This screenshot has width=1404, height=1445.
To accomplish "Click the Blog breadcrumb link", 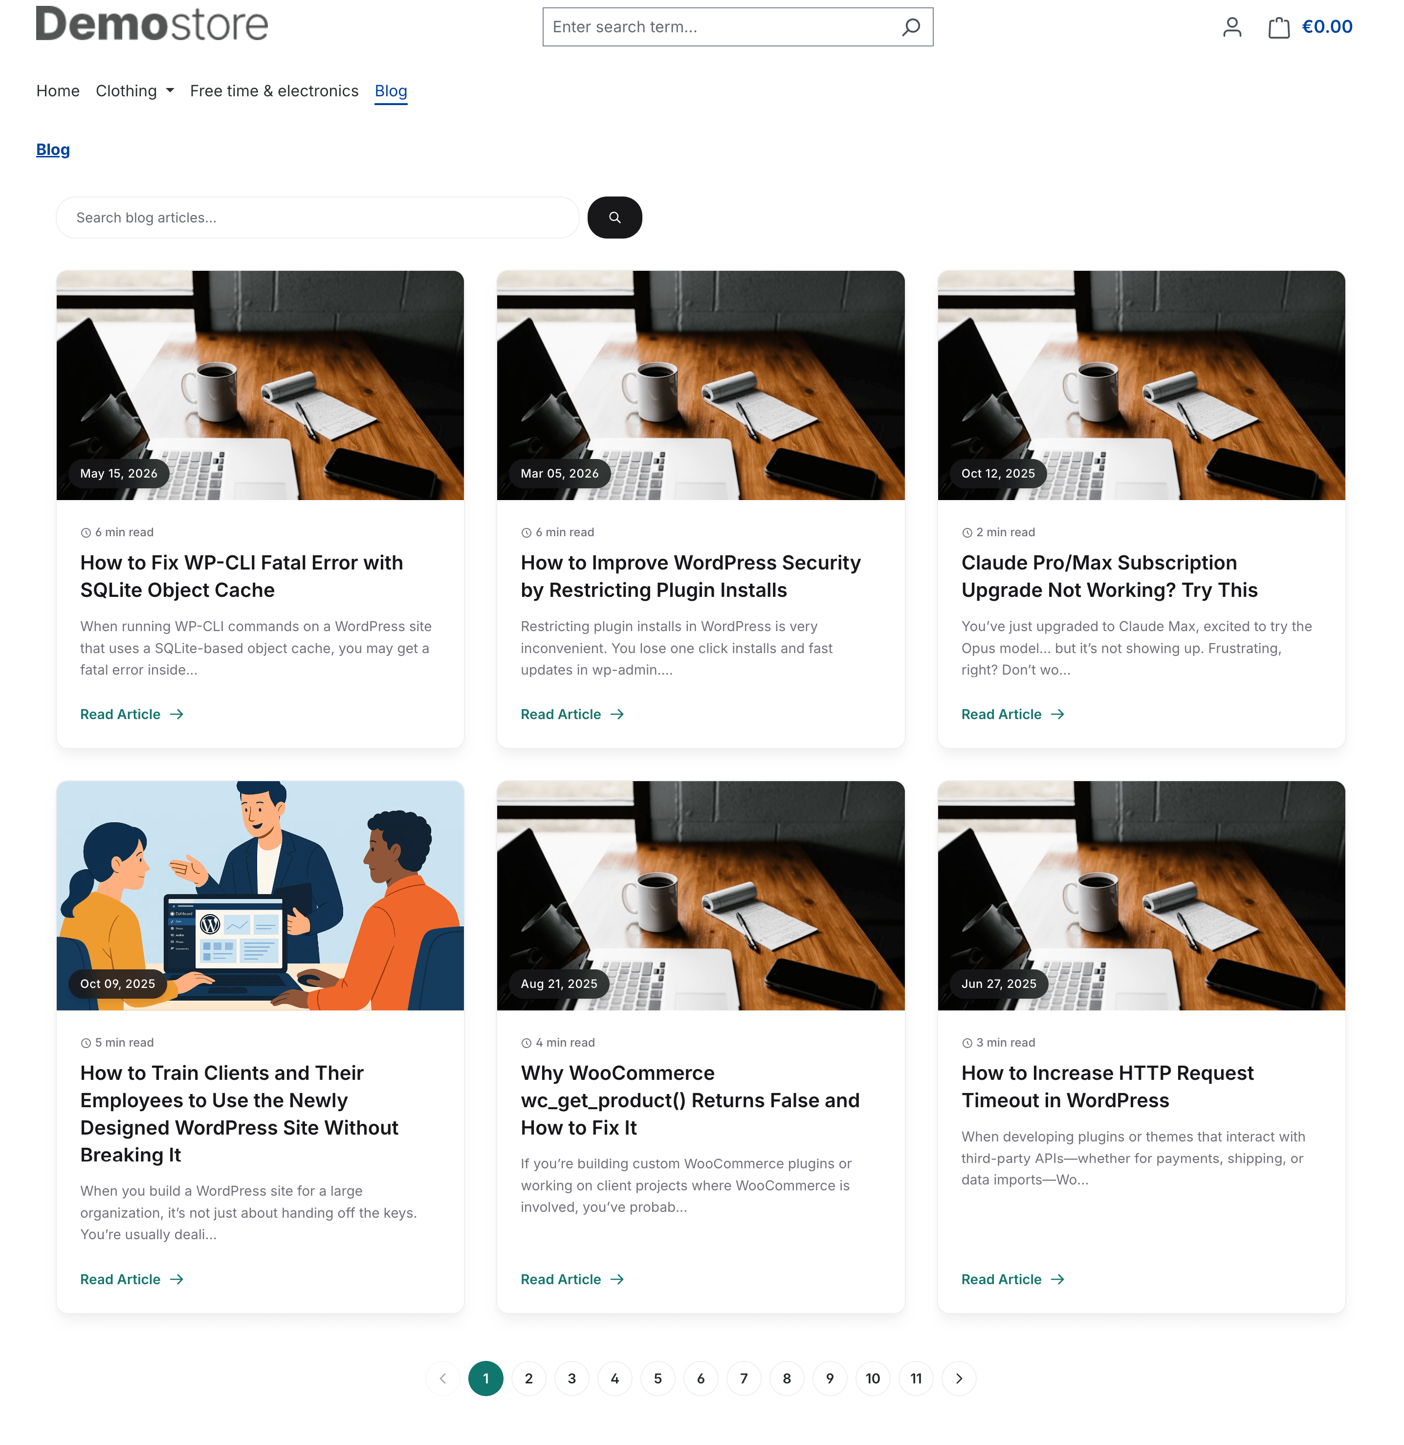I will coord(53,150).
